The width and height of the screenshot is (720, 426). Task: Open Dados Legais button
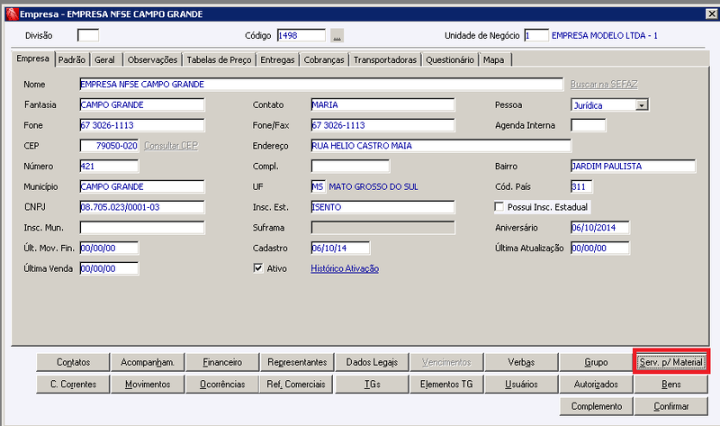[x=372, y=362]
